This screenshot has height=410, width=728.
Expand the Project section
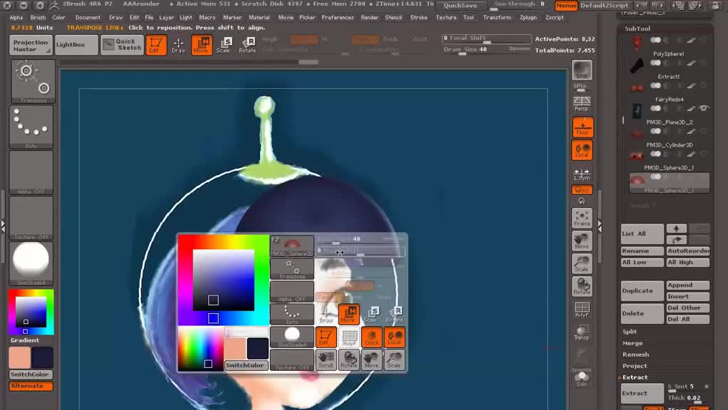click(x=634, y=366)
